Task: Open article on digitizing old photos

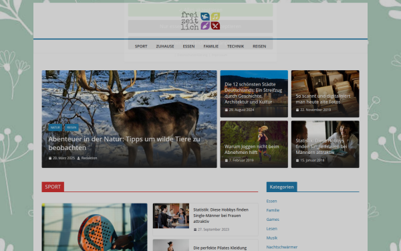Action: click(x=323, y=99)
